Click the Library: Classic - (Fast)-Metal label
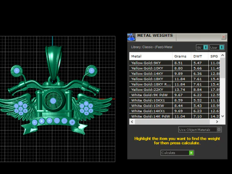 click(x=152, y=47)
